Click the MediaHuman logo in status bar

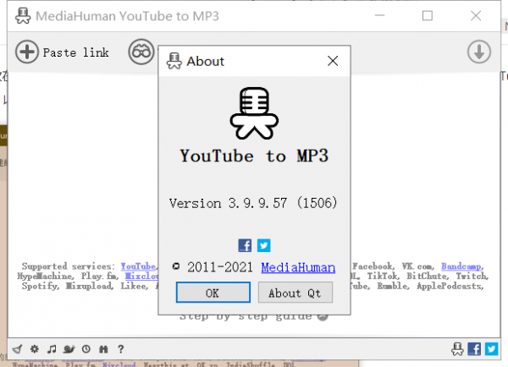pos(457,349)
